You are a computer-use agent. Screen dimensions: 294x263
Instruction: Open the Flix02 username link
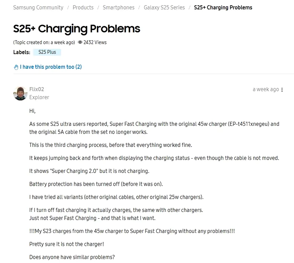pyautogui.click(x=37, y=89)
